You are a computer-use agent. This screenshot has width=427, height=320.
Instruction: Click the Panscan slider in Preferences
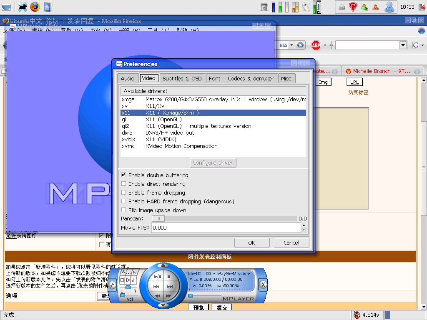(224, 218)
